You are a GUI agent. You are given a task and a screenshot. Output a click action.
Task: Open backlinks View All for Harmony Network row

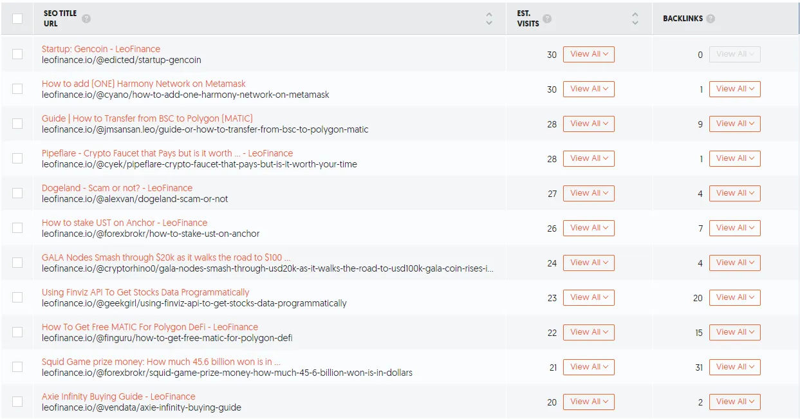735,89
